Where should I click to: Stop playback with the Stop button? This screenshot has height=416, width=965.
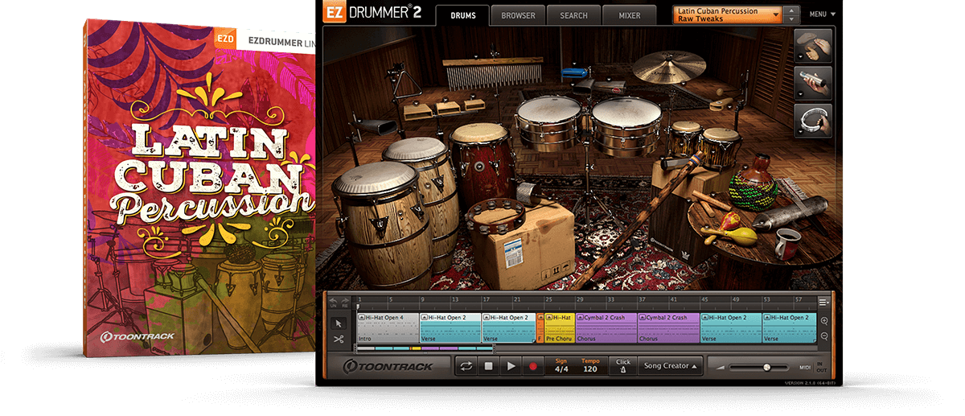coord(488,366)
